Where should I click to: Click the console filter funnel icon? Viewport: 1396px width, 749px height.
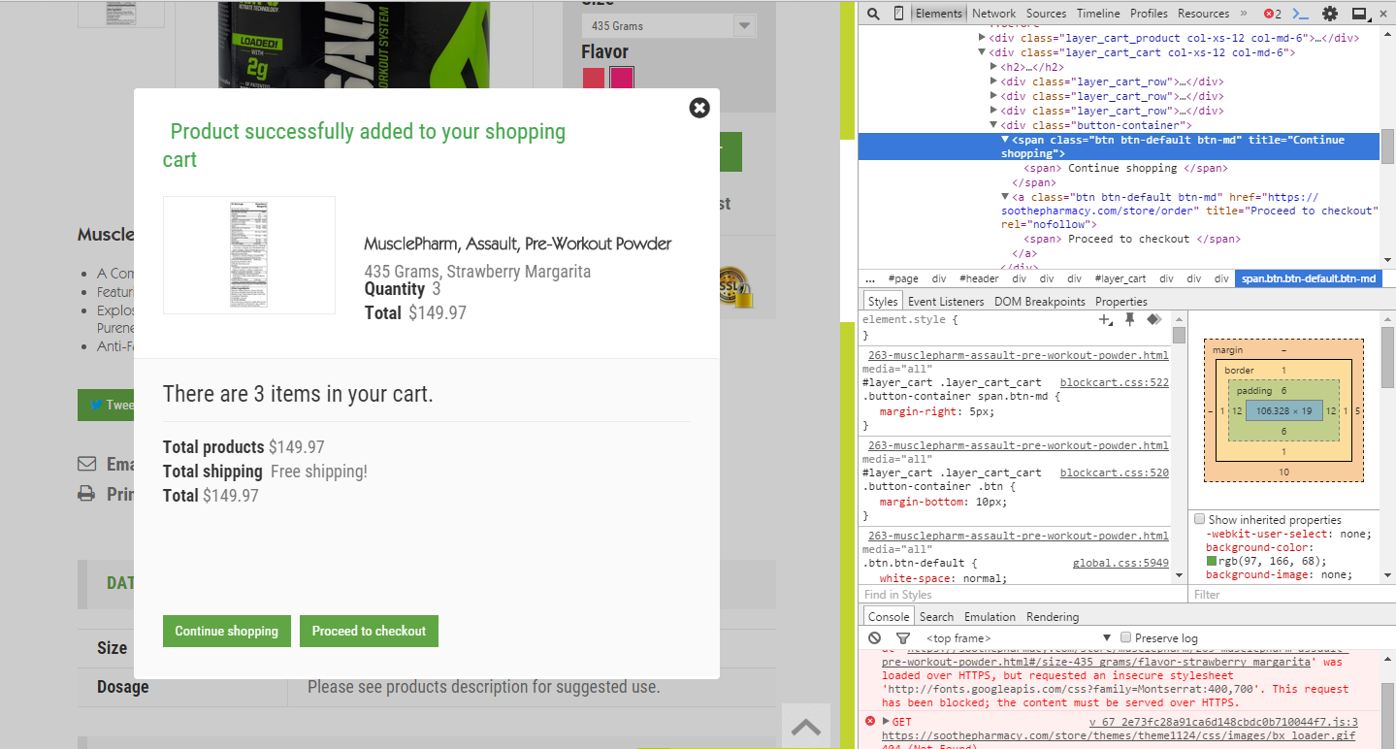(x=903, y=637)
